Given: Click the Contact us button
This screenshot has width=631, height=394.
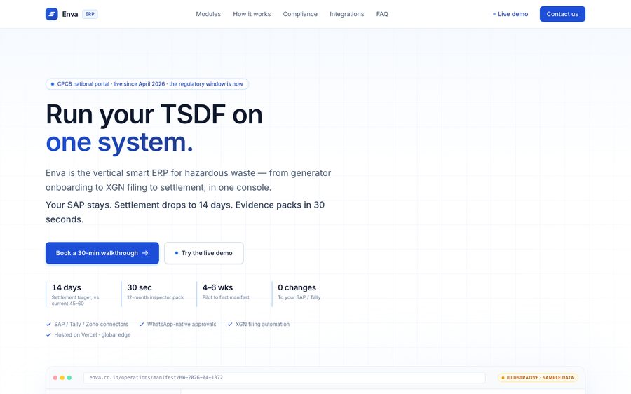Looking at the screenshot, I should tap(562, 14).
